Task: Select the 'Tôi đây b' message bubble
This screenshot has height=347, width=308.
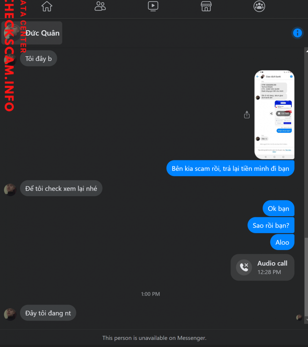Action: pos(39,59)
